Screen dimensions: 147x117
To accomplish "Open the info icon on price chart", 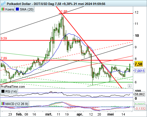I will click(130, 86).
